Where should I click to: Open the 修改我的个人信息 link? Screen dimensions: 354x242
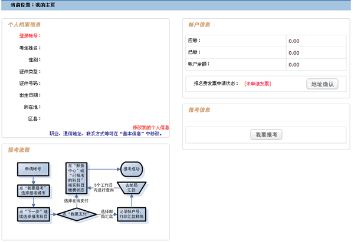click(x=150, y=127)
